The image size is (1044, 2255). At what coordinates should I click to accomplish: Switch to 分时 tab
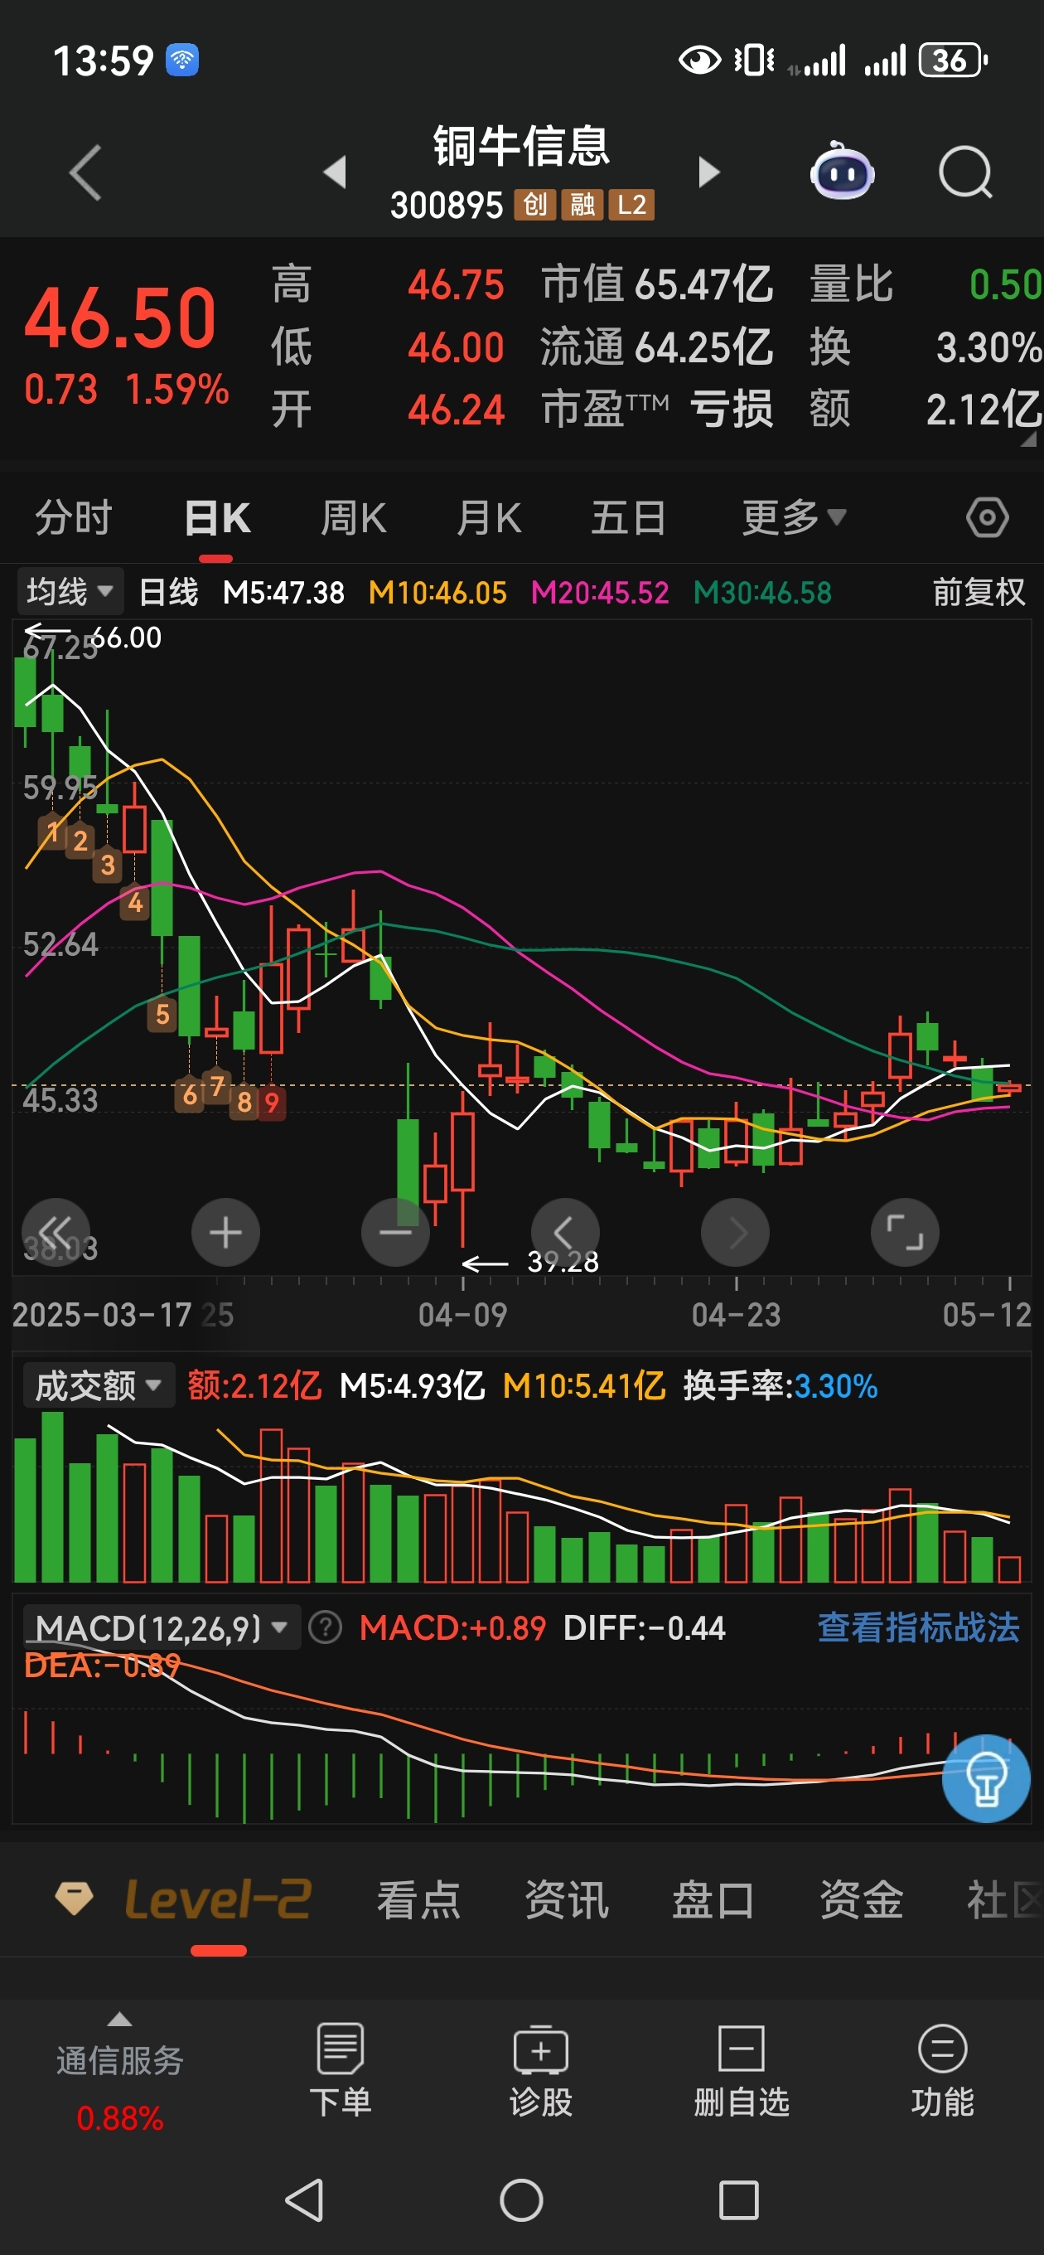[74, 517]
